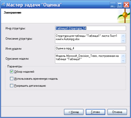This screenshot has width=131, height=118.
Task: Click the Имя модели input field
Action: (x=90, y=48)
